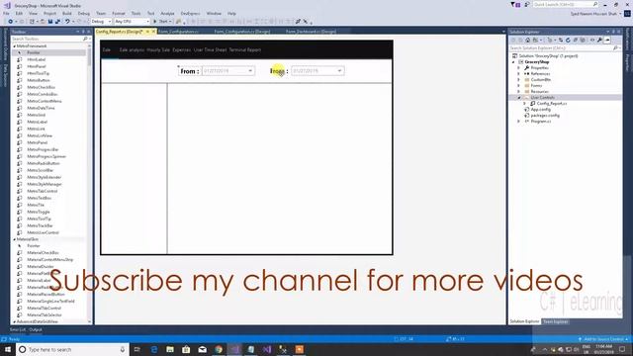This screenshot has width=633, height=356.
Task: Open the Build menu
Action: pyautogui.click(x=67, y=13)
